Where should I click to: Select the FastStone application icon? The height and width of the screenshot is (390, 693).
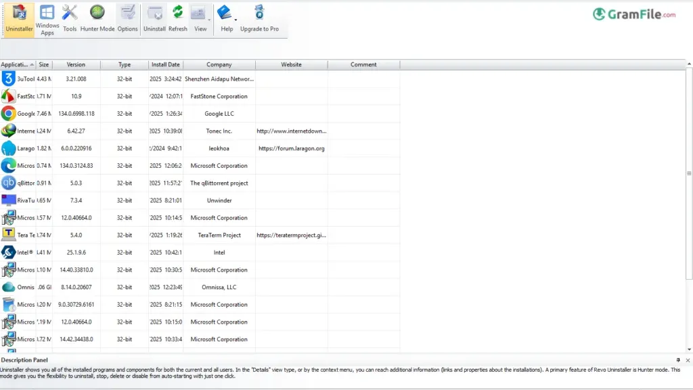pos(8,96)
